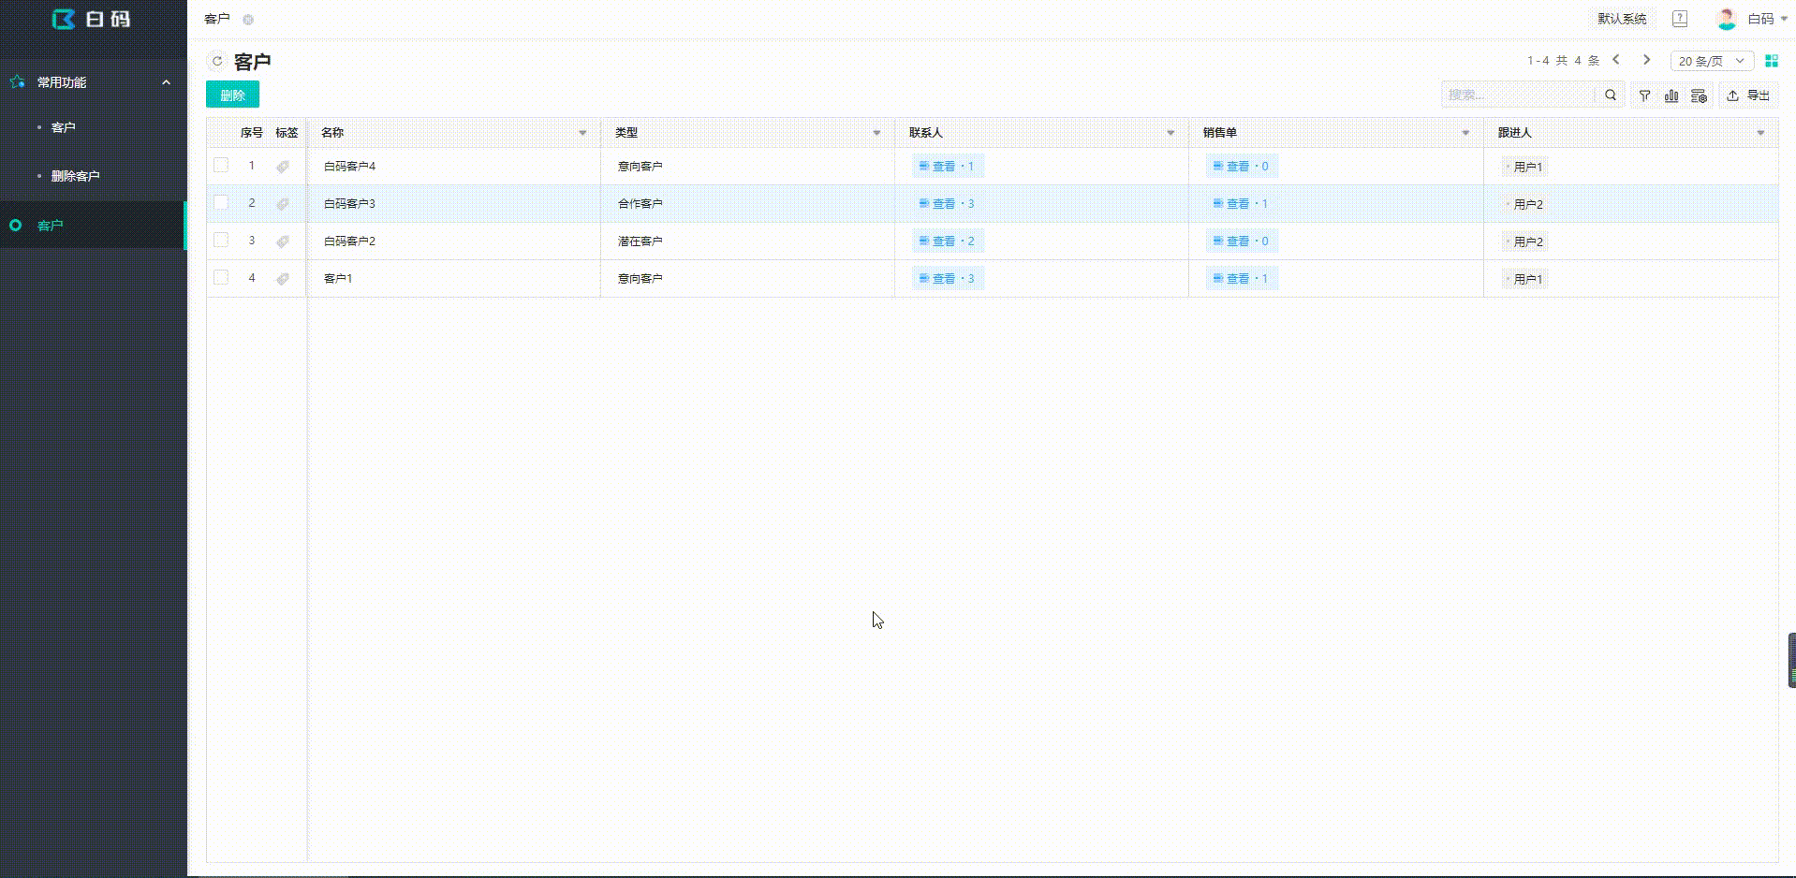This screenshot has width=1796, height=878.
Task: Open the column display settings icon
Action: [x=1699, y=95]
